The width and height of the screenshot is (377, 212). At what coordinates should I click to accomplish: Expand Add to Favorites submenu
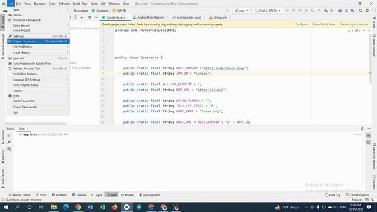pyautogui.click(x=38, y=101)
